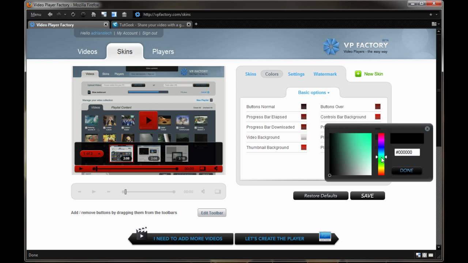Open the Buttons Over color swatch
Screen dimensions: 468x263
pyautogui.click(x=378, y=107)
